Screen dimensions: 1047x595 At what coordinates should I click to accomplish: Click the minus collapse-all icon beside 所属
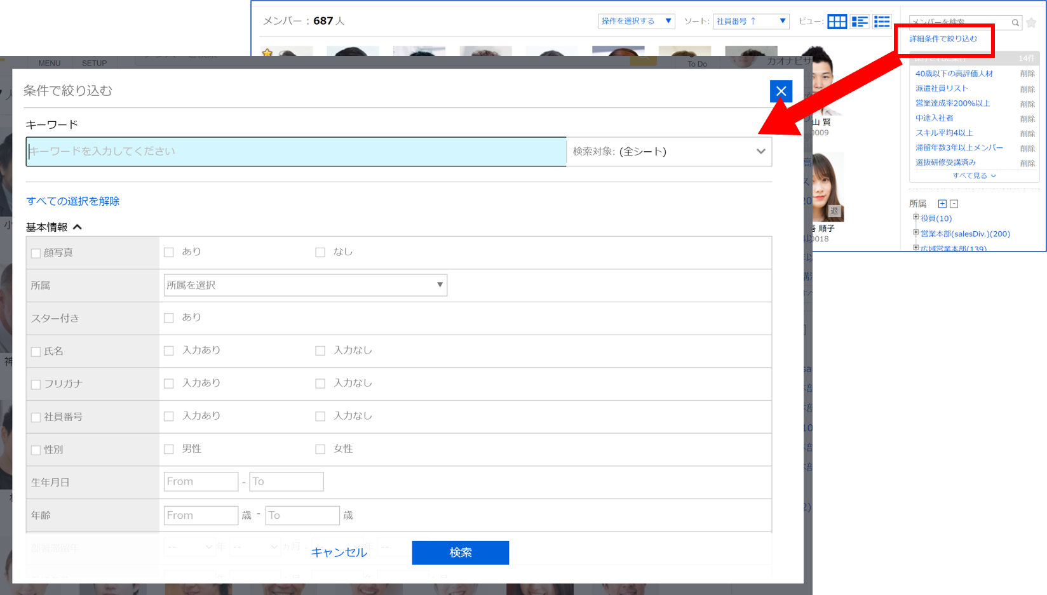pos(954,204)
